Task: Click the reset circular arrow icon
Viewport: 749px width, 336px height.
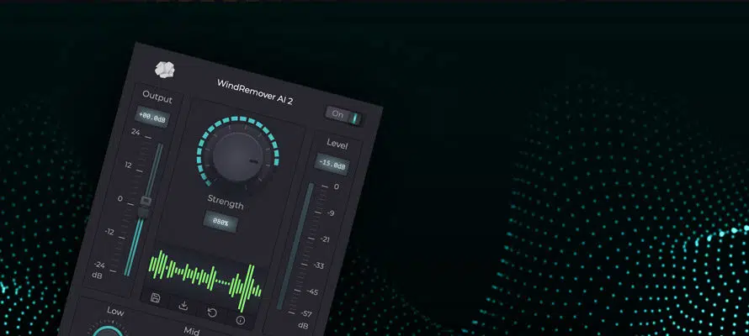Action: point(211,312)
